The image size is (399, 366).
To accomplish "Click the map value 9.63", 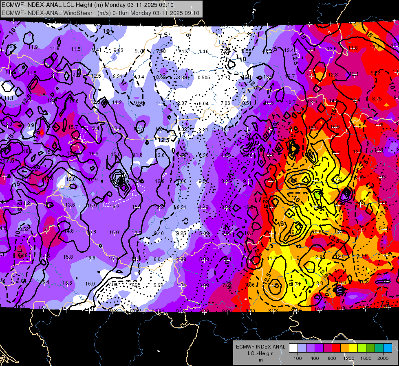I will click(x=118, y=50).
